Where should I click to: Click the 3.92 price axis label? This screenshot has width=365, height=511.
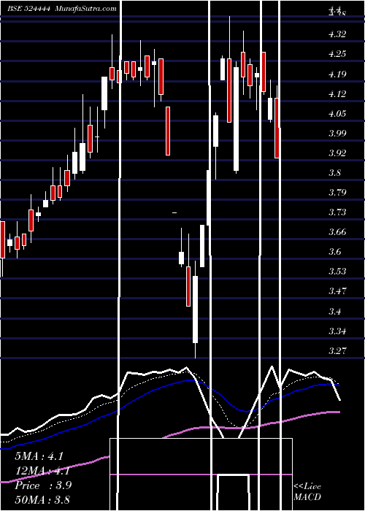[x=337, y=153]
